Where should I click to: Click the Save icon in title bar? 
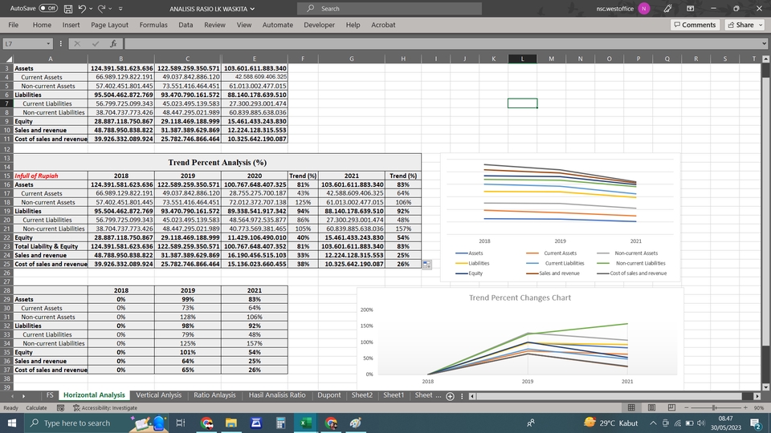coord(68,8)
